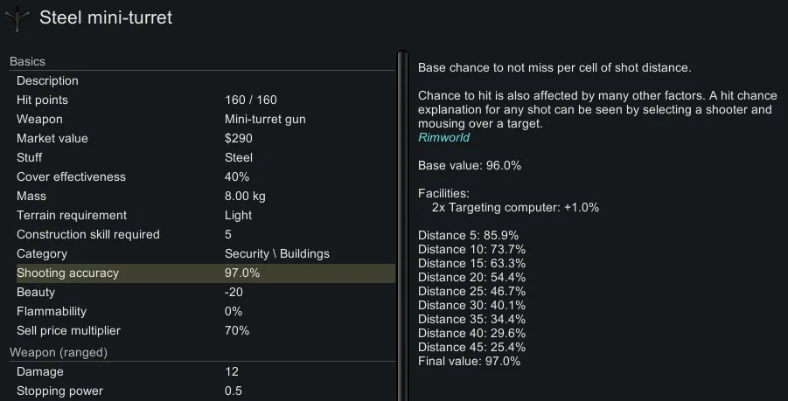Select the Market value row
Image resolution: width=788 pixels, height=401 pixels.
[203, 138]
